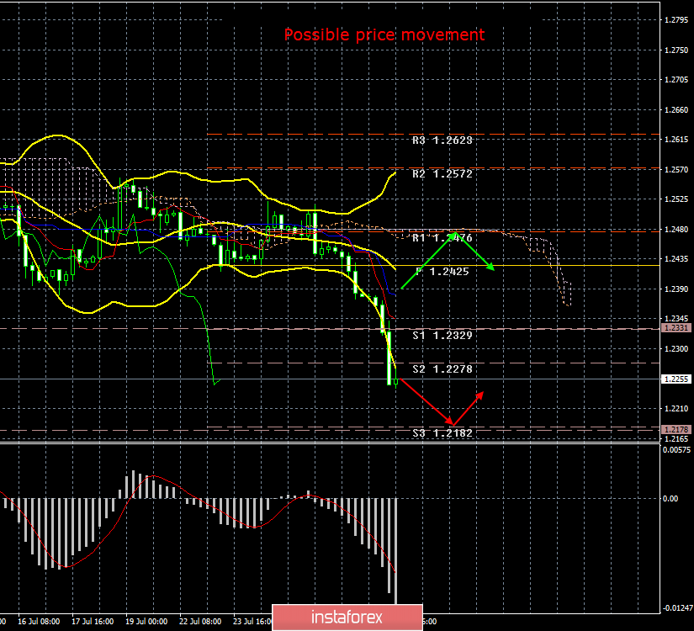Click the 1.2435 price axis value
This screenshot has height=631, width=694.
pos(676,259)
